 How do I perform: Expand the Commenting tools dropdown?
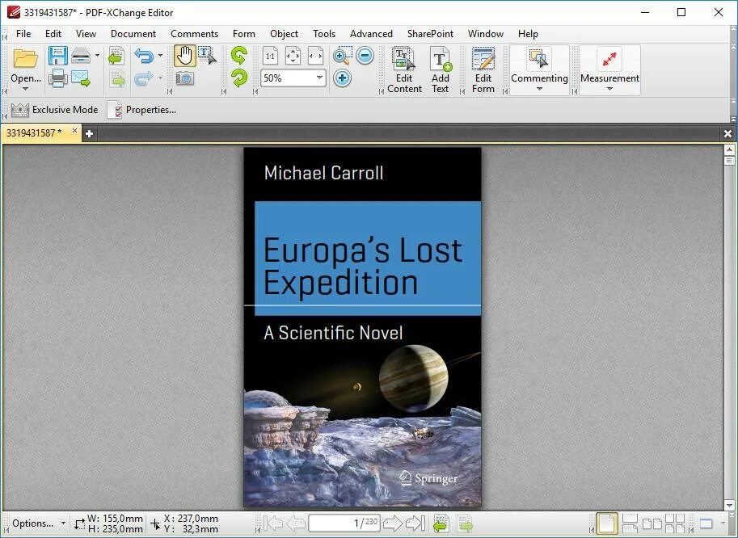[x=539, y=89]
